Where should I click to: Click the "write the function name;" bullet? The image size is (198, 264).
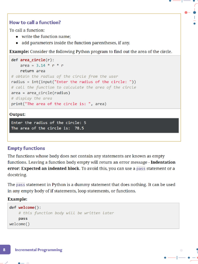point(46,37)
